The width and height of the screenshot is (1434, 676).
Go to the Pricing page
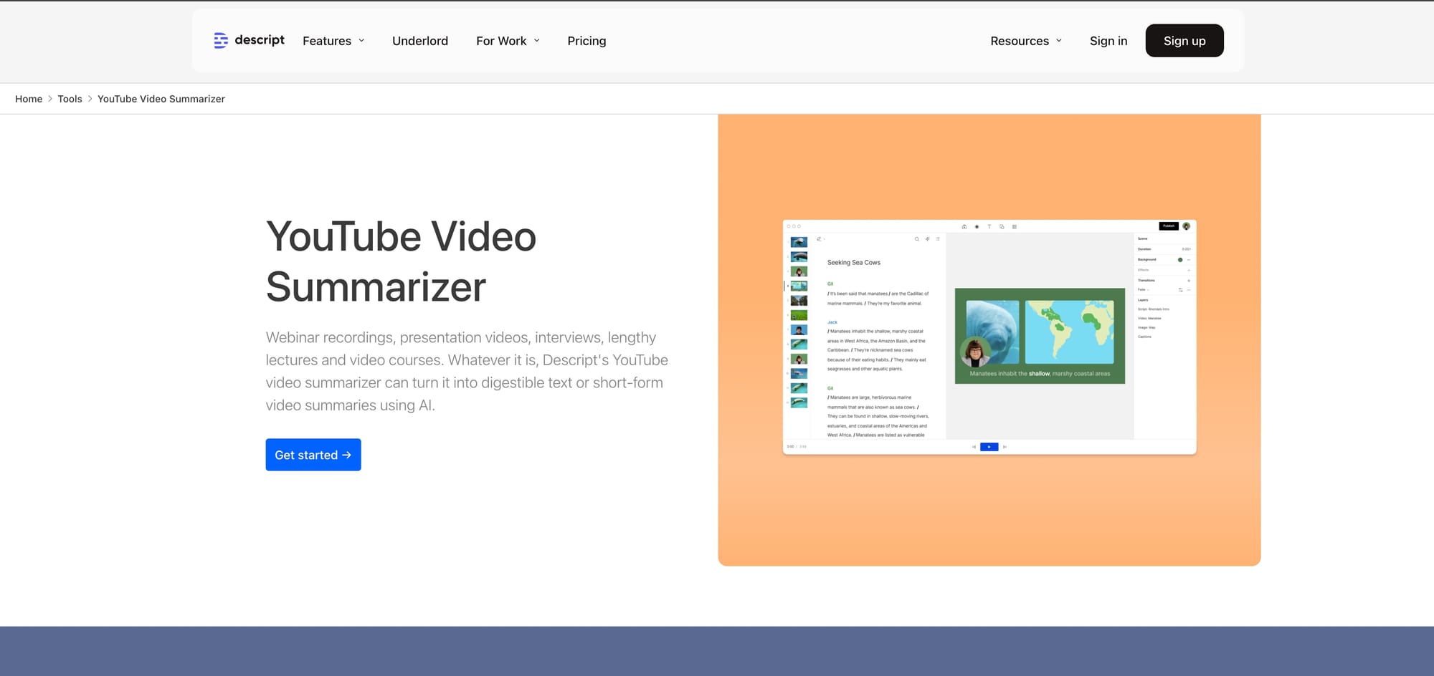(x=587, y=41)
